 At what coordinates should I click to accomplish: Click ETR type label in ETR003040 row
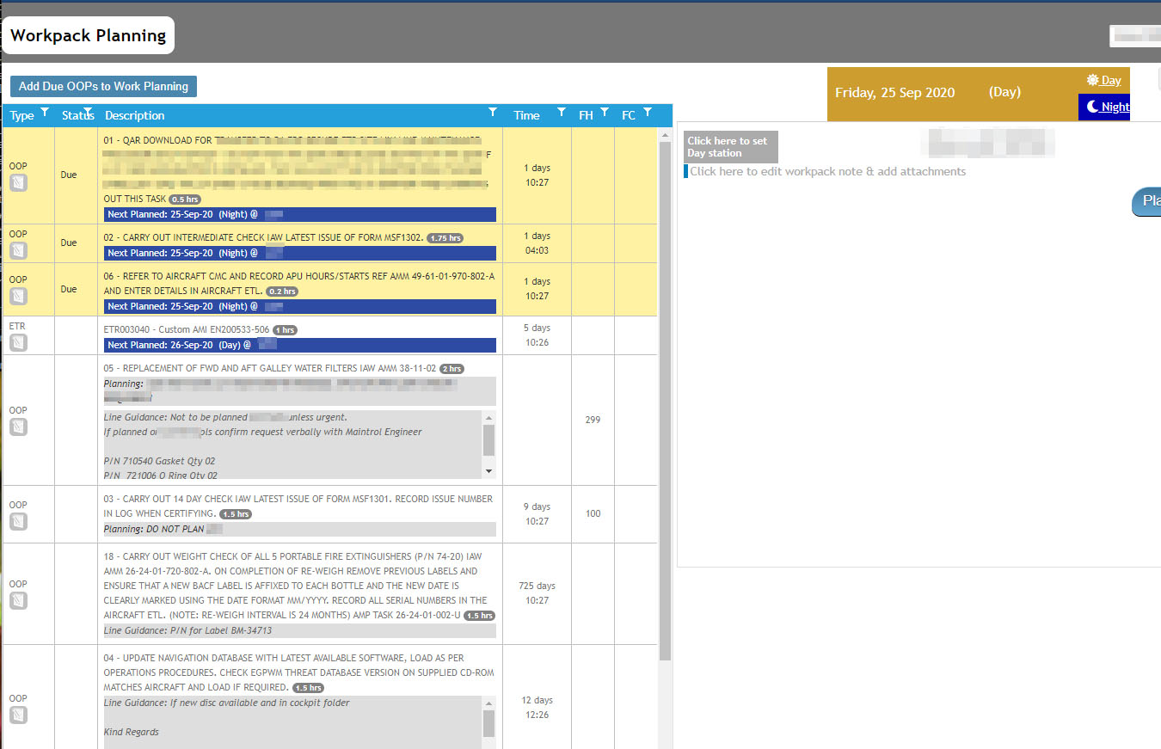(x=17, y=326)
